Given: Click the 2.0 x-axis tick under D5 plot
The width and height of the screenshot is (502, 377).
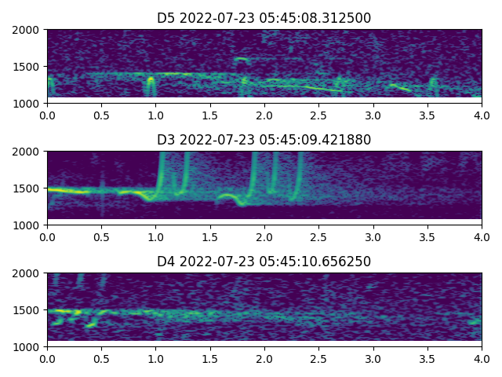Looking at the screenshot, I should [x=264, y=115].
